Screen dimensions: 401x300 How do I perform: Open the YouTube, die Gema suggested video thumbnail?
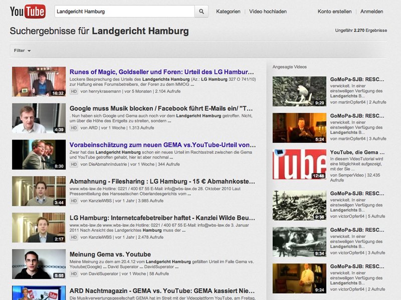pyautogui.click(x=299, y=164)
